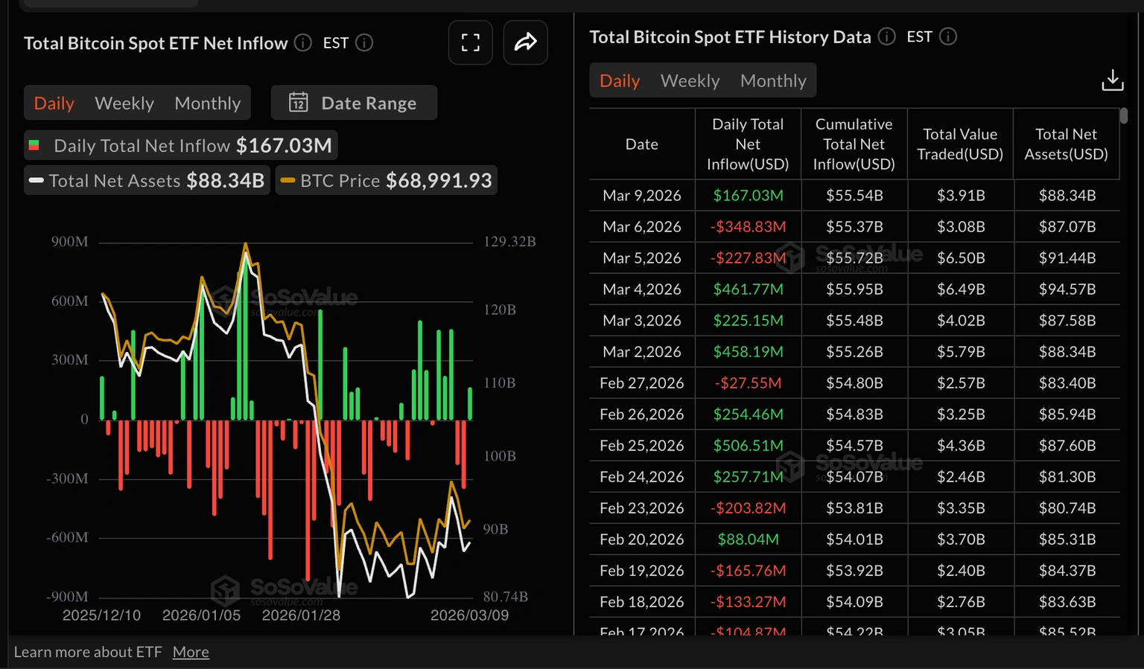
Task: Toggle Total Net Assets line legend
Action: pyautogui.click(x=147, y=180)
